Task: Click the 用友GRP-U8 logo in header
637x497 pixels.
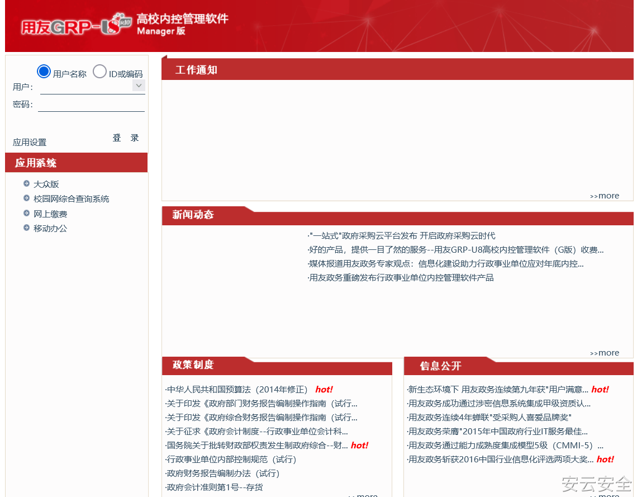Action: click(x=77, y=25)
